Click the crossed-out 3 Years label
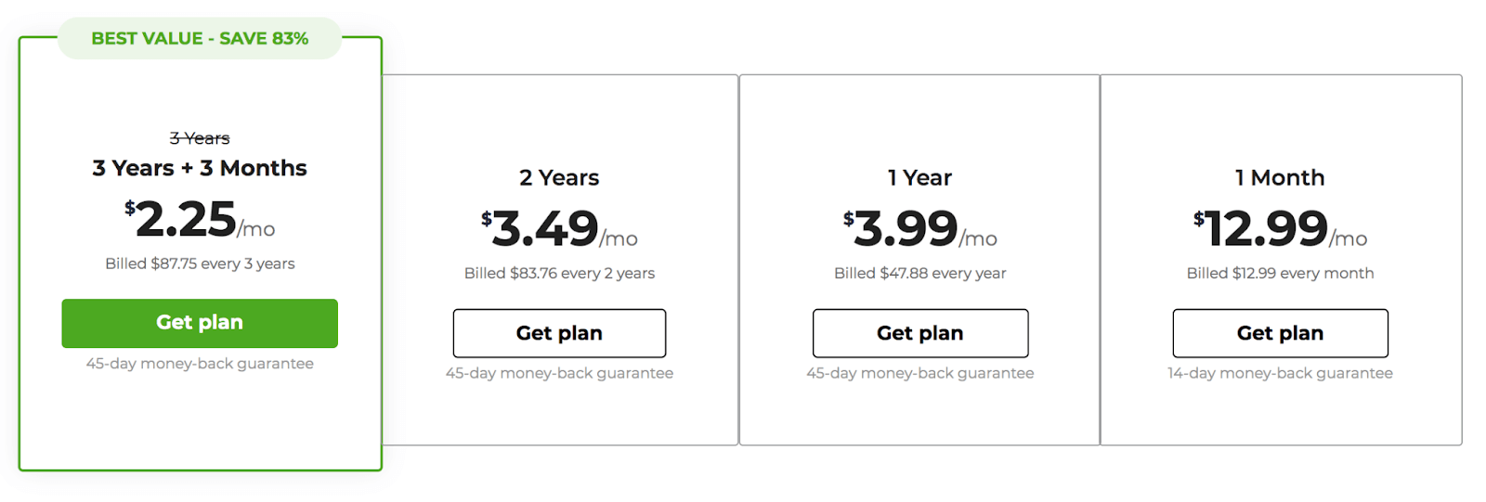This screenshot has height=502, width=1486. pyautogui.click(x=200, y=138)
